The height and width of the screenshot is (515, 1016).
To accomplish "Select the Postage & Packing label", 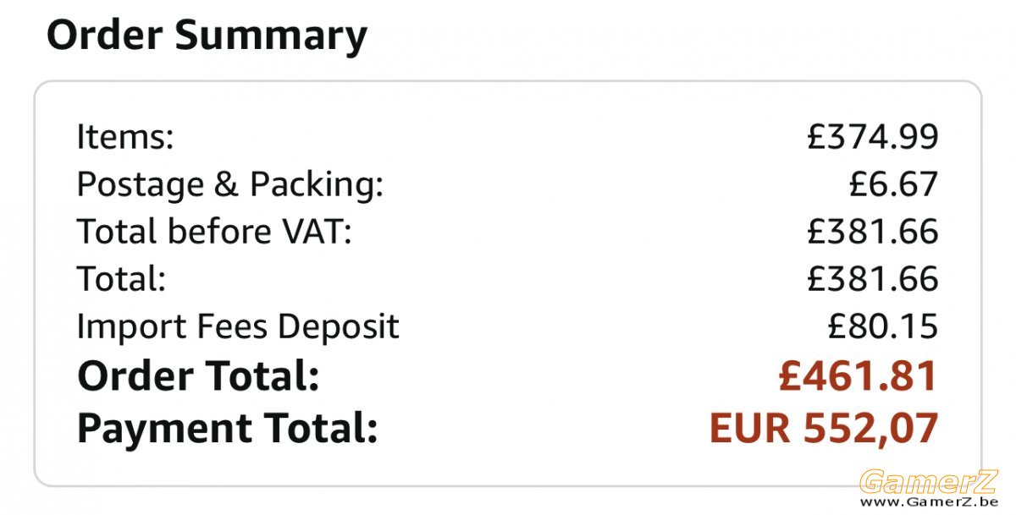I will click(x=230, y=185).
